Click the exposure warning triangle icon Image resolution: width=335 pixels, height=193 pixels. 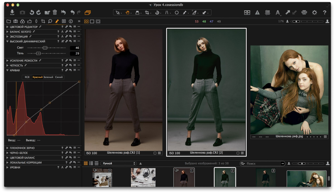point(257,12)
